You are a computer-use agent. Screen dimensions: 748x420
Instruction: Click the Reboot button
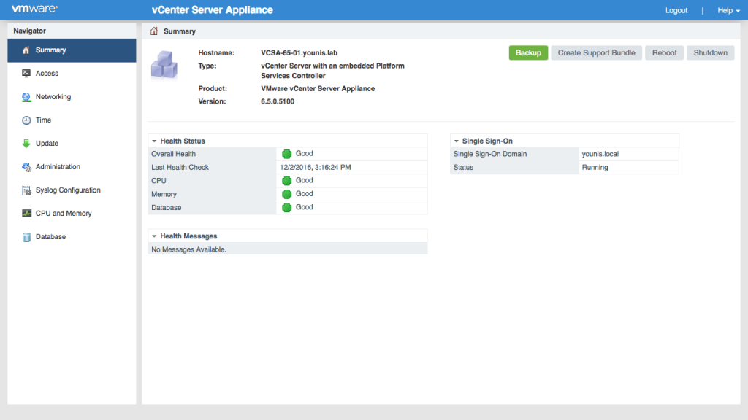[x=664, y=52]
